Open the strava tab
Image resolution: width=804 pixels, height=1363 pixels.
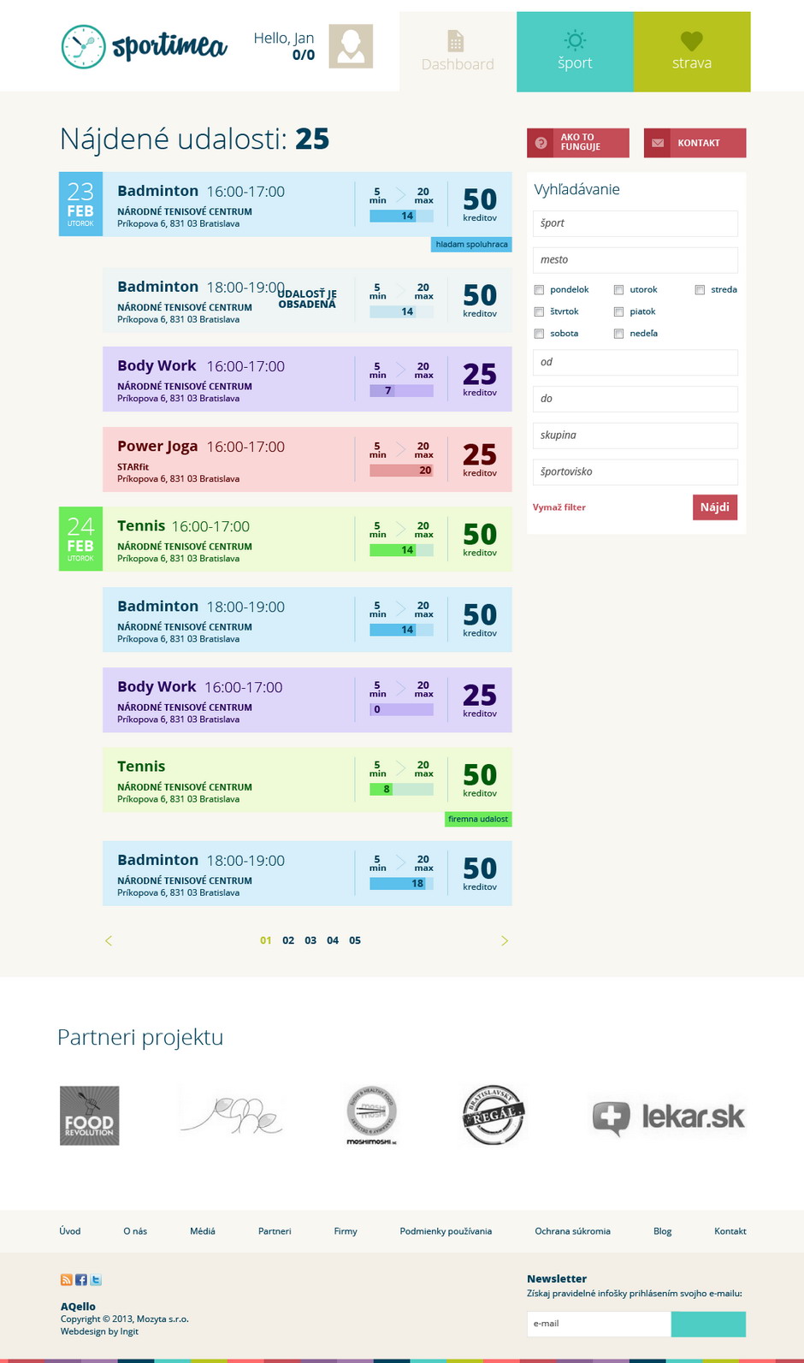pos(692,51)
